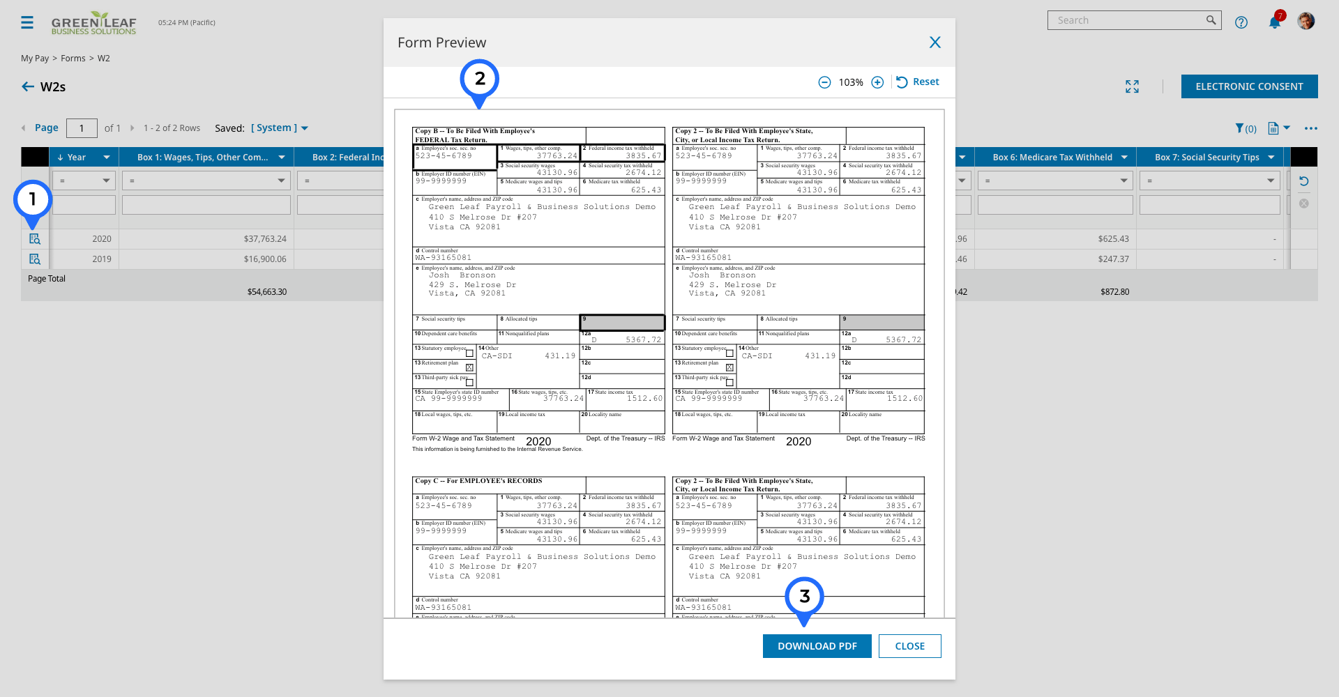Open the filter icon showing (0)

tap(1246, 128)
